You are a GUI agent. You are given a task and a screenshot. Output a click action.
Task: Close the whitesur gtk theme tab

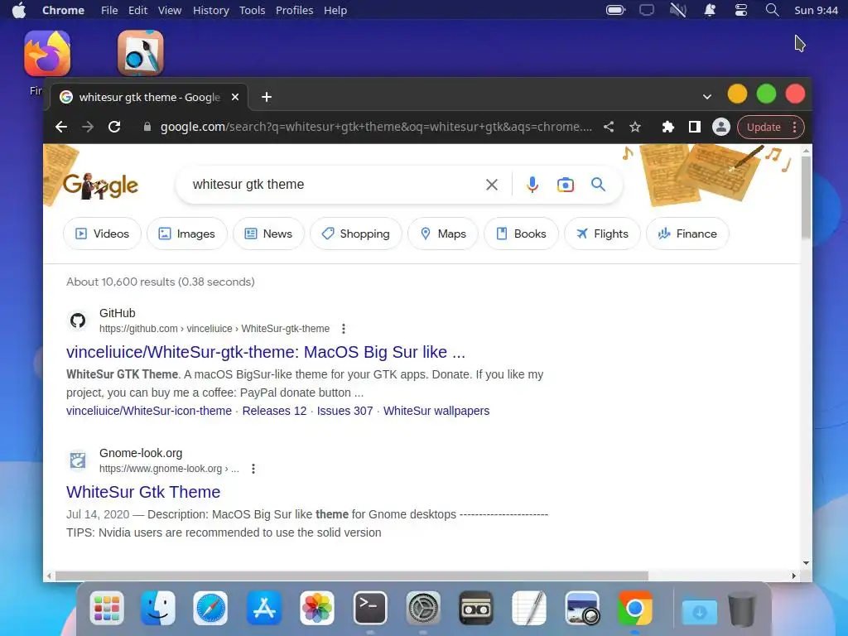pos(234,97)
